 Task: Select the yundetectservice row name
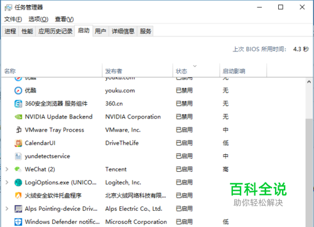(47, 156)
